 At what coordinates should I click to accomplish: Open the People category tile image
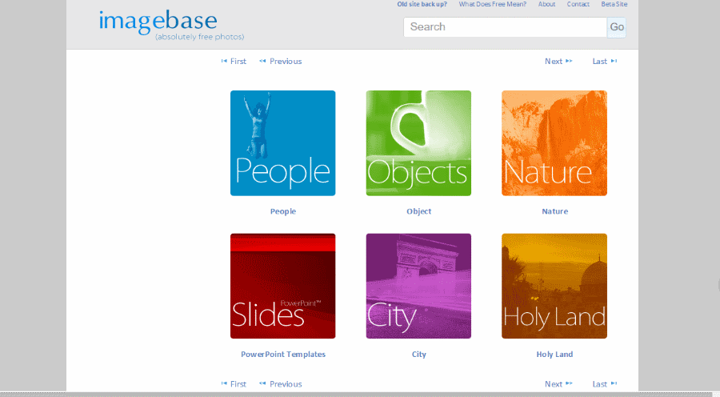tap(283, 143)
